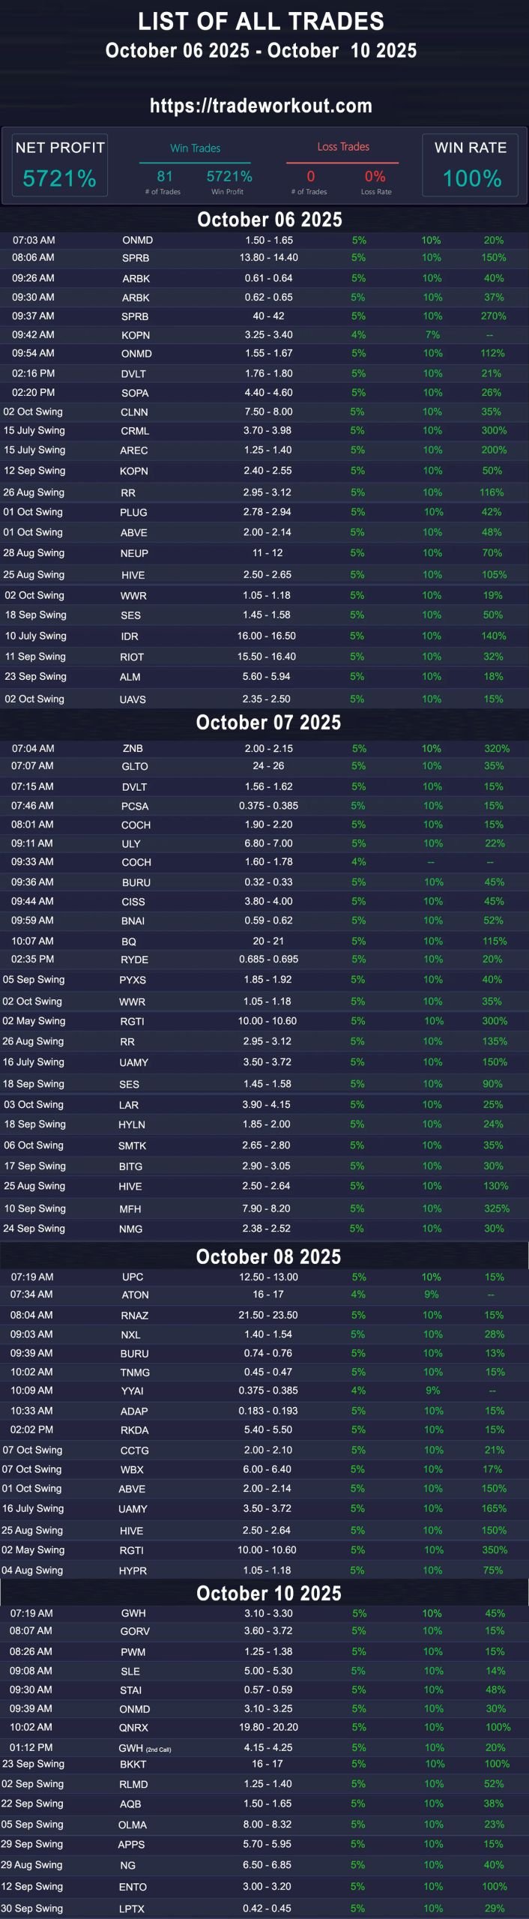Image resolution: width=529 pixels, height=1919 pixels.
Task: Select the RIOT ticker symbol
Action: click(x=132, y=657)
